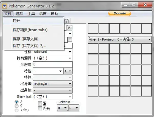154x117 pixels.
Task: Select the first box slot below the 箱子 selector
Action: pos(93,48)
